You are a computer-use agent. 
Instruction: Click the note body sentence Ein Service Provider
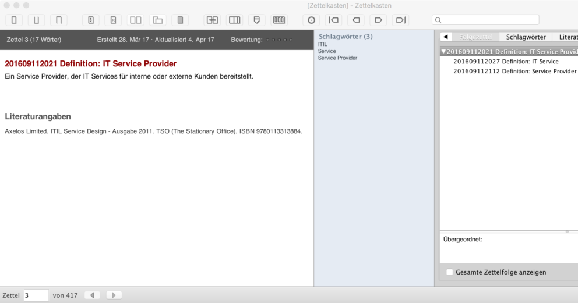coord(129,77)
